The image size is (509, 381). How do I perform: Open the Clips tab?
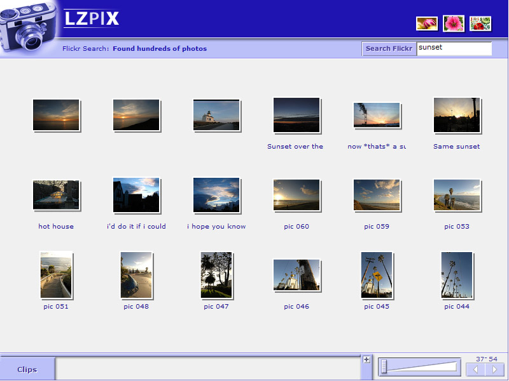27,370
